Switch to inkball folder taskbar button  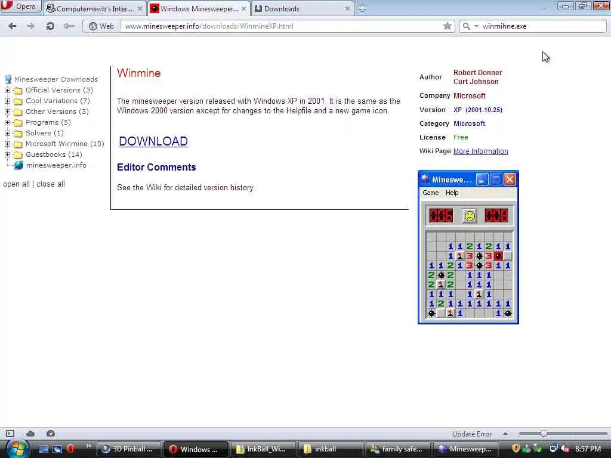tap(331, 449)
